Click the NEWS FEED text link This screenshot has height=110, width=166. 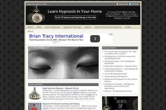click(x=123, y=4)
